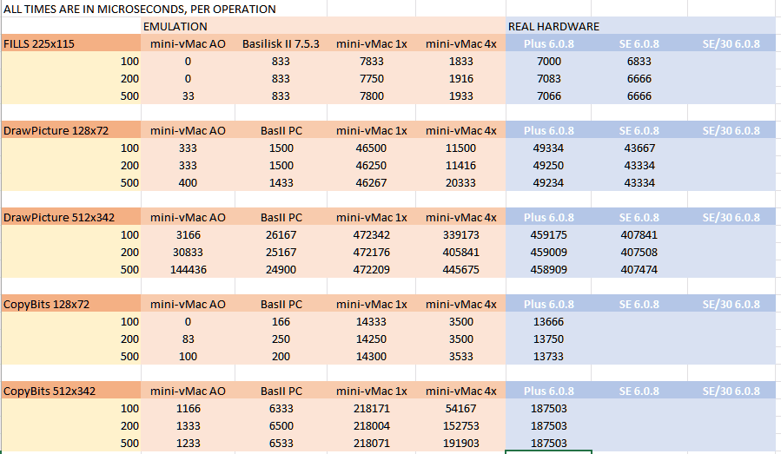Select the 'FILLS 225x115' row header
The height and width of the screenshot is (454, 781).
(x=71, y=43)
